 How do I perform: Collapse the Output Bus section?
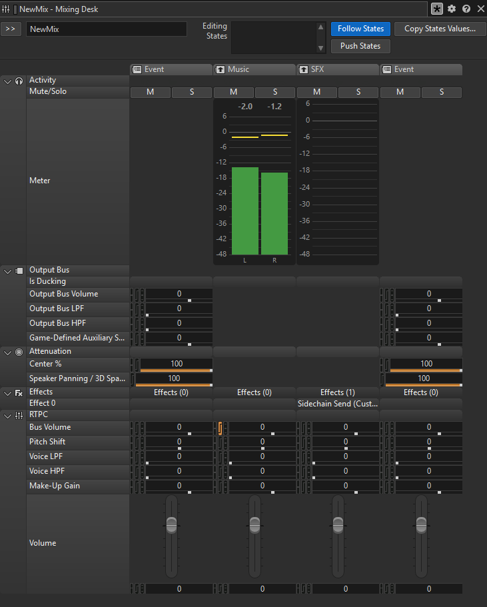click(7, 271)
